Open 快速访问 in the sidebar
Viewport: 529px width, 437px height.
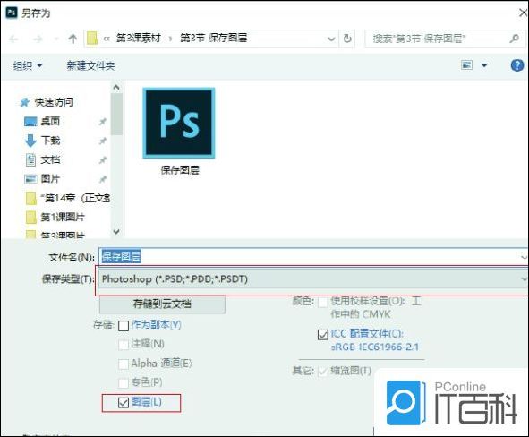click(x=54, y=102)
